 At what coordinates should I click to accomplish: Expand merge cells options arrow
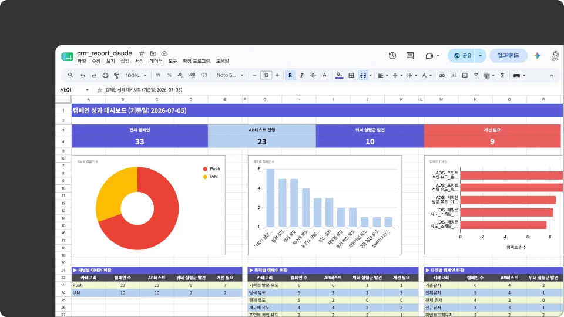(371, 76)
